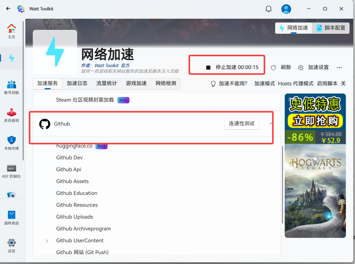Open the notifications bell
The width and height of the screenshot is (355, 264).
coord(269,9)
